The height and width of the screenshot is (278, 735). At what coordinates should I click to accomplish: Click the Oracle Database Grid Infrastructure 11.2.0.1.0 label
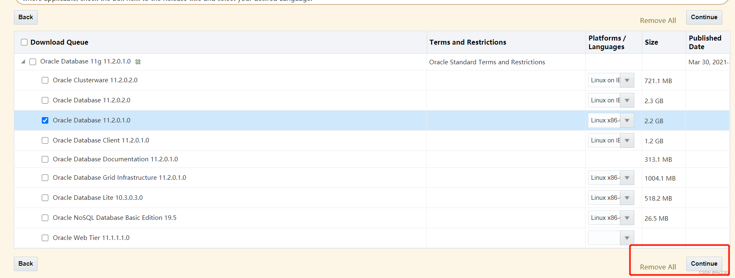coord(120,178)
